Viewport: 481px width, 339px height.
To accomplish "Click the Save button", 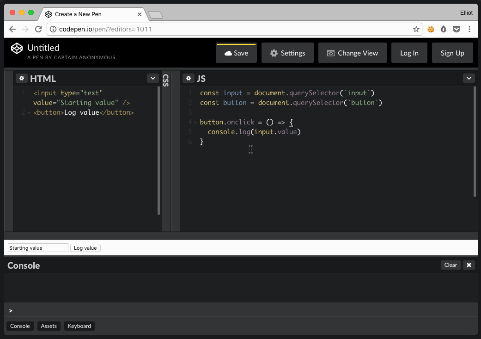I will click(x=236, y=53).
